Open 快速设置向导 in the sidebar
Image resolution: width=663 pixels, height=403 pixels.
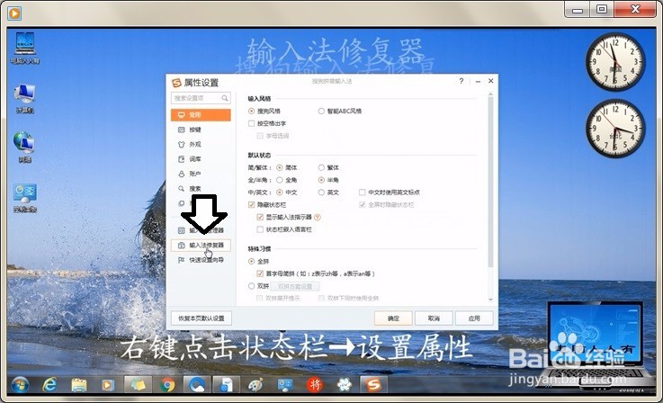pos(201,260)
